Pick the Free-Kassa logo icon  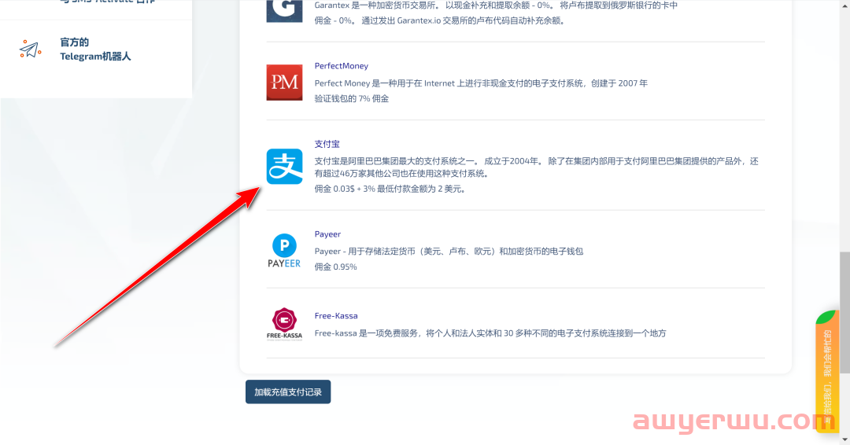[x=284, y=324]
